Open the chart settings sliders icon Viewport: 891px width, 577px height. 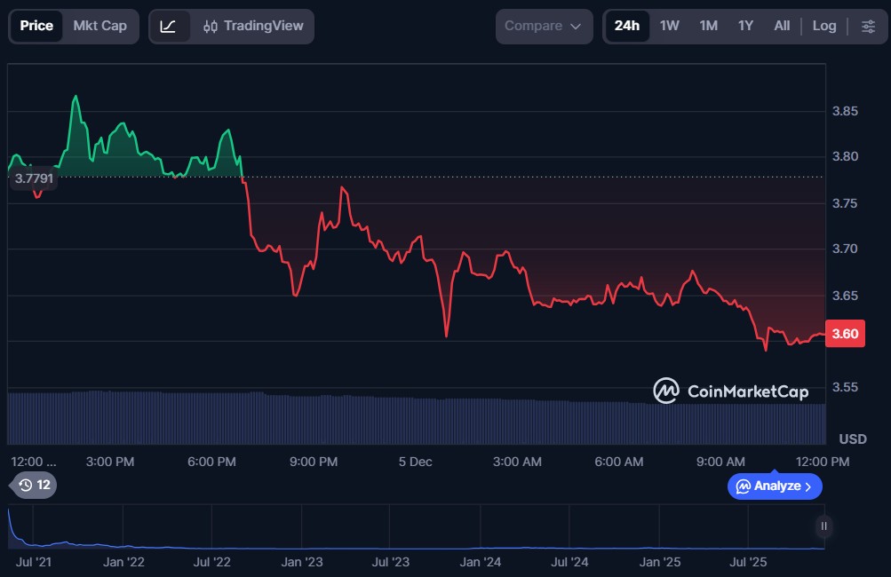868,27
